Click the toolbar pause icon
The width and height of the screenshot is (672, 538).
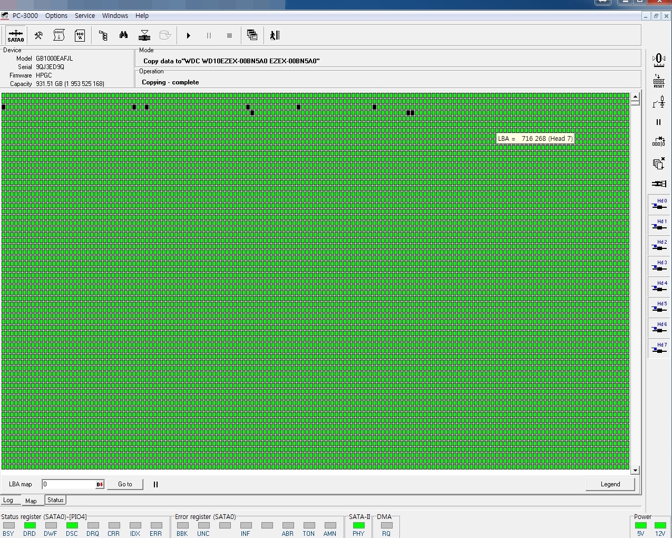(x=209, y=36)
